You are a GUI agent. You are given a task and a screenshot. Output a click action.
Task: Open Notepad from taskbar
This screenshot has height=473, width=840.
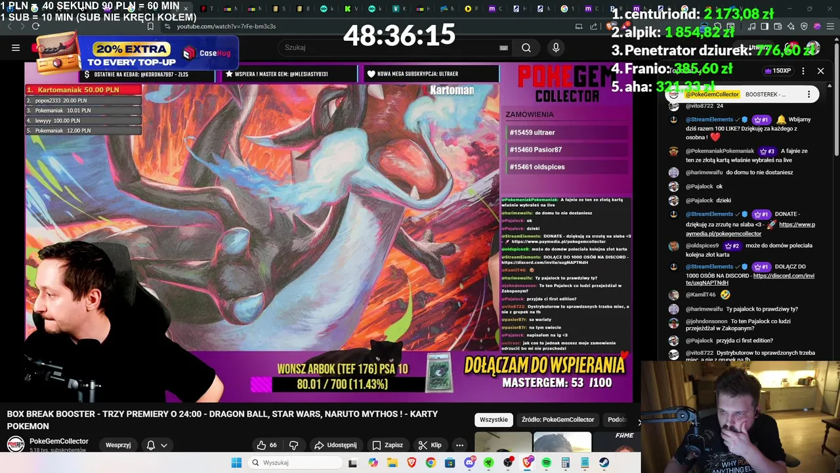585,462
